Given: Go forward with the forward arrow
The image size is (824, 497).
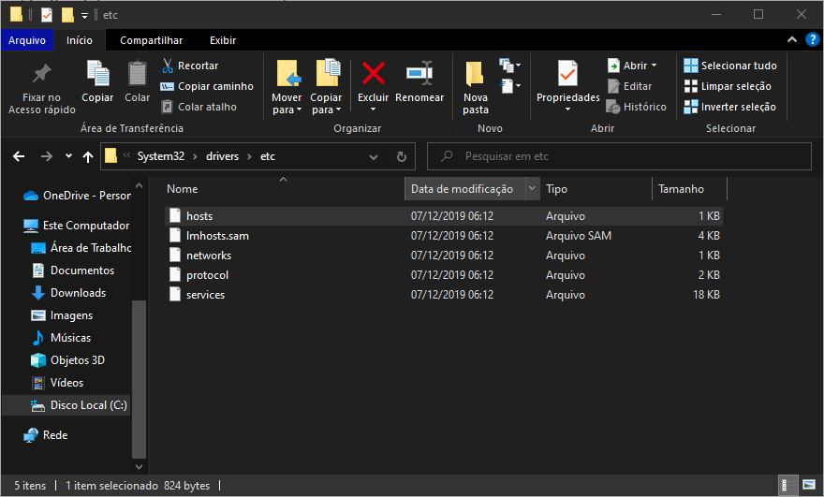Looking at the screenshot, I should point(47,156).
